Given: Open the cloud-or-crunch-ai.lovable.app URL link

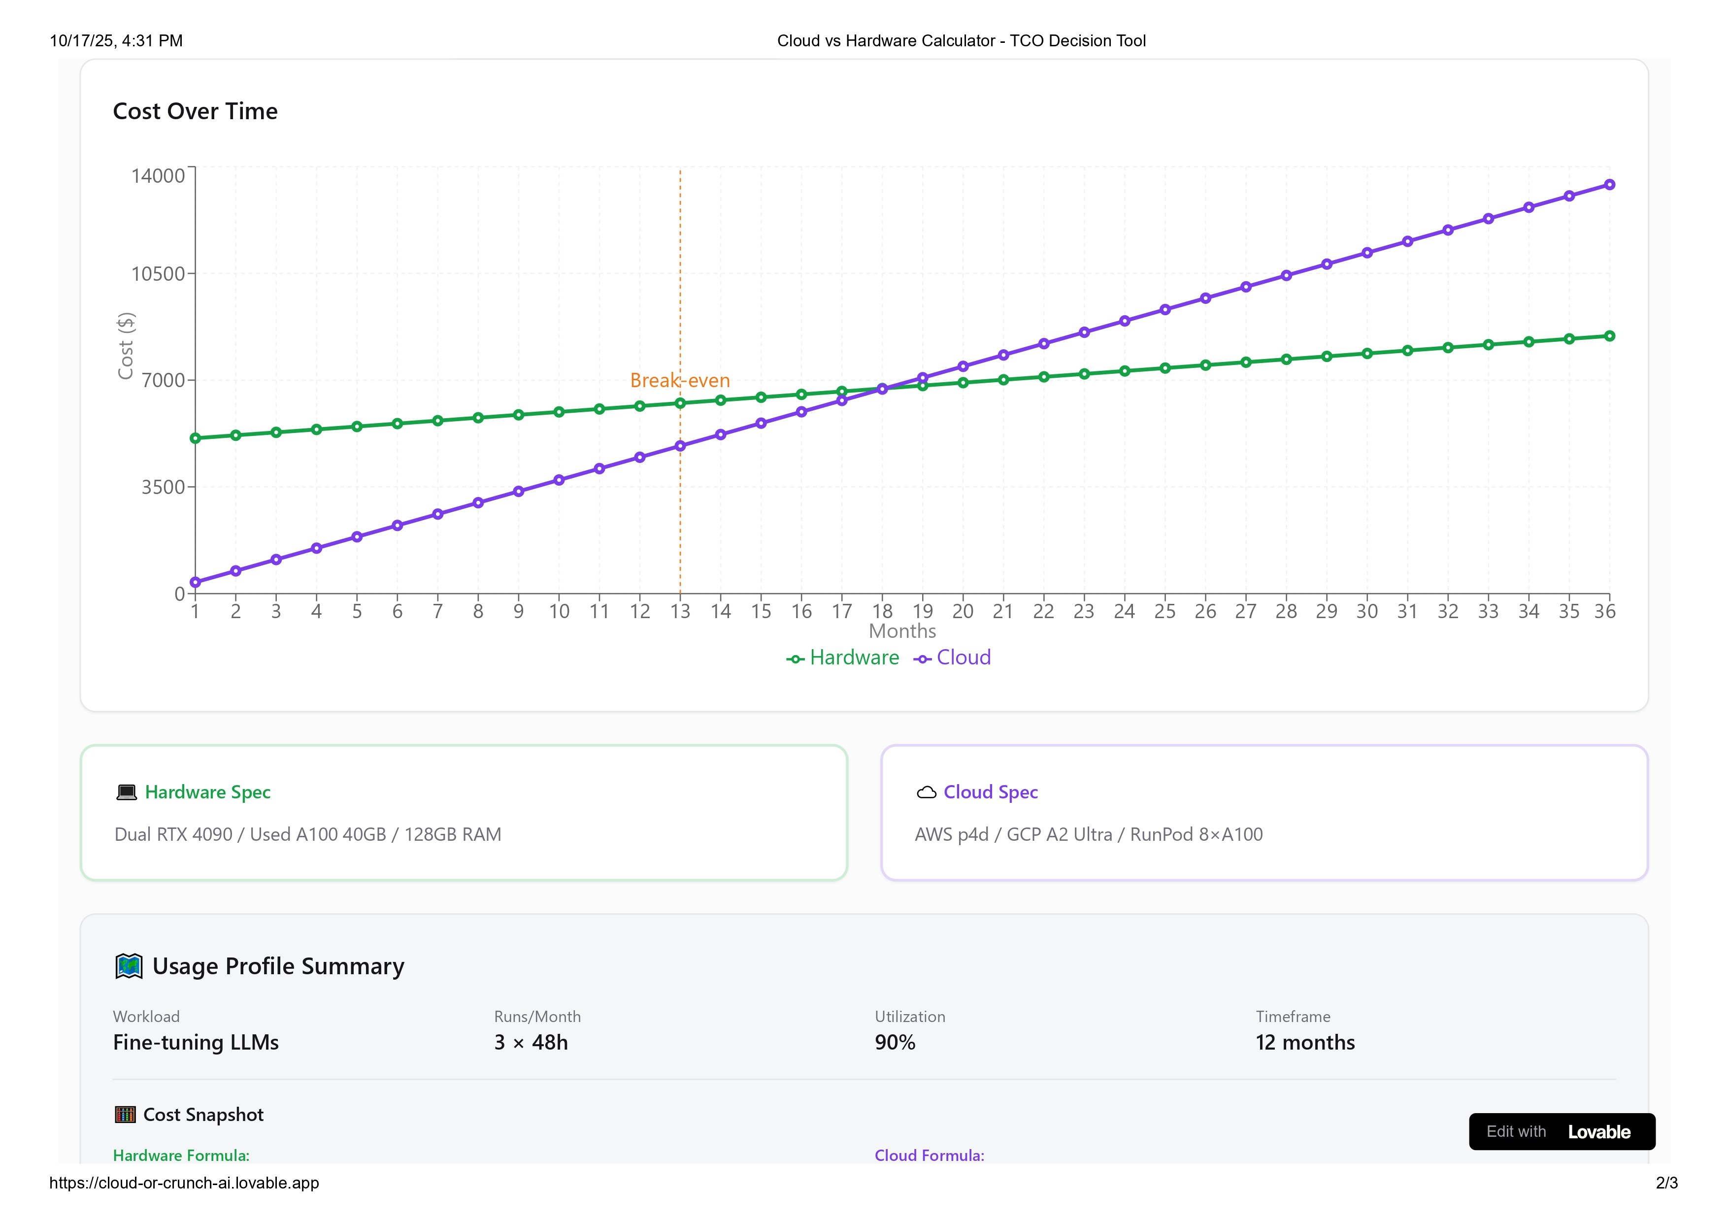Looking at the screenshot, I should pyautogui.click(x=184, y=1183).
